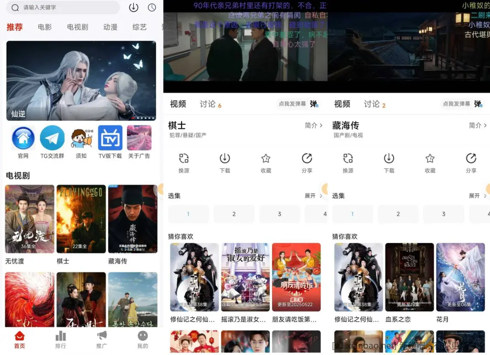Open the TG交流群 Telegram icon
Screen dimensions: 490x355
(52, 138)
